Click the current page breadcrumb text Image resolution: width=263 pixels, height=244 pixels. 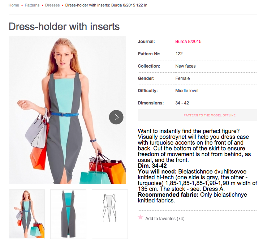tap(106, 5)
